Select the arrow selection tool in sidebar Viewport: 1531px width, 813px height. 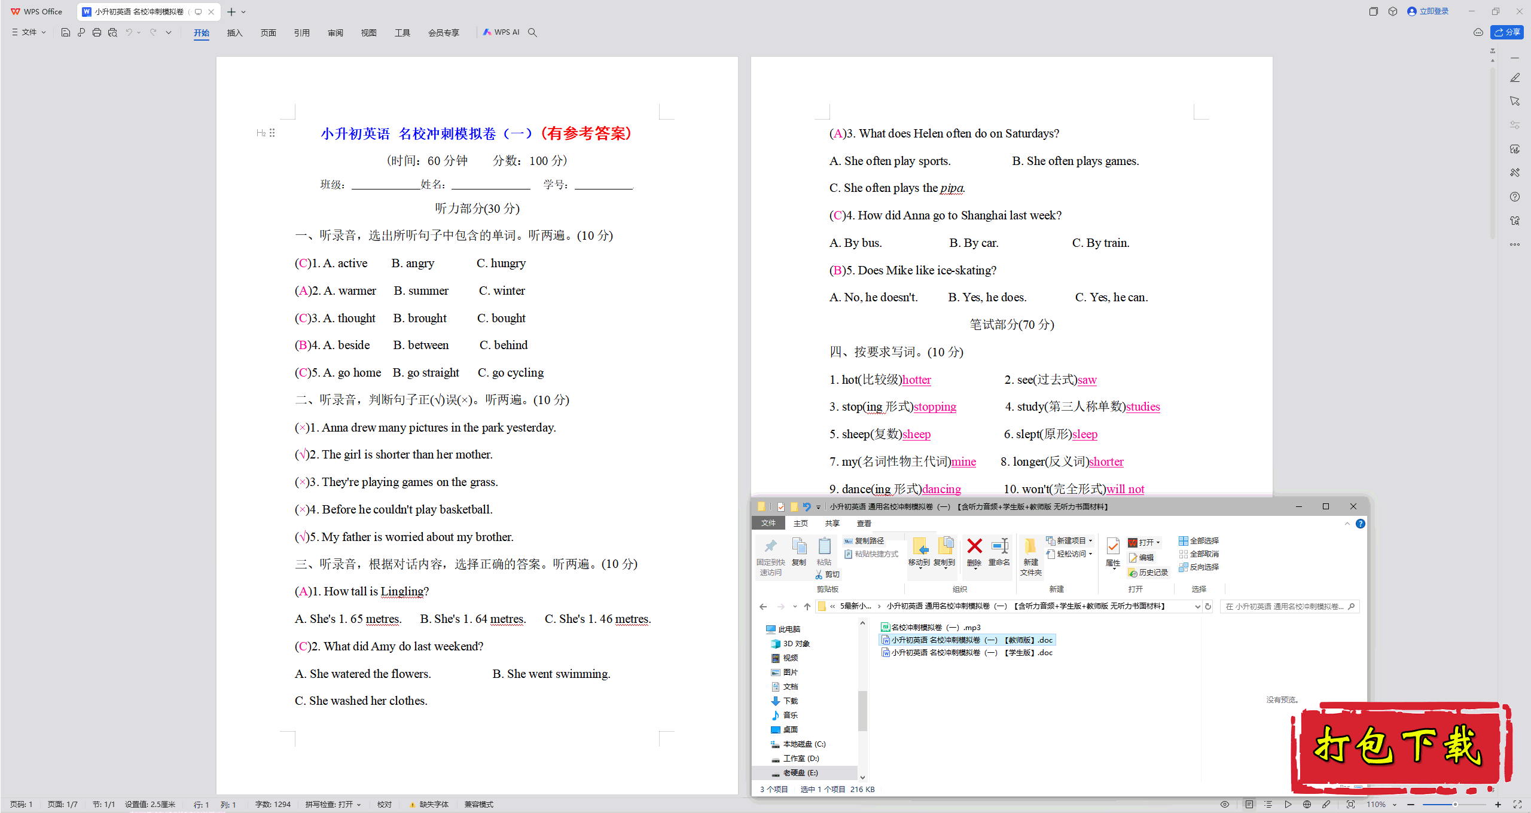1515,101
